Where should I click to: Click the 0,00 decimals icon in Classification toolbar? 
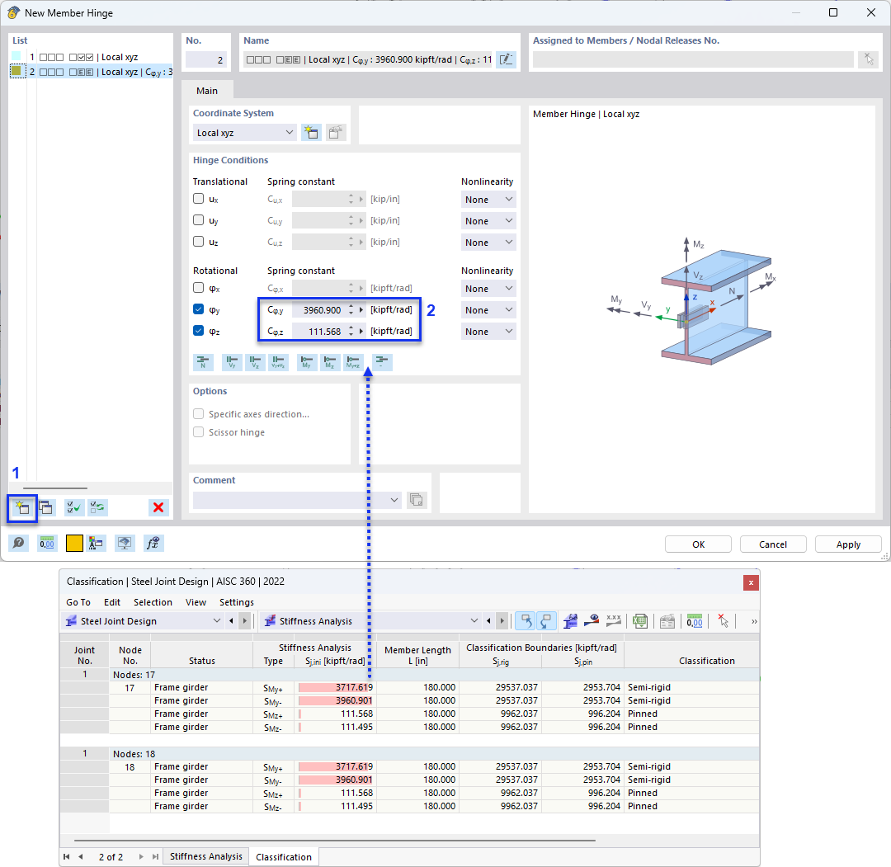click(x=695, y=621)
